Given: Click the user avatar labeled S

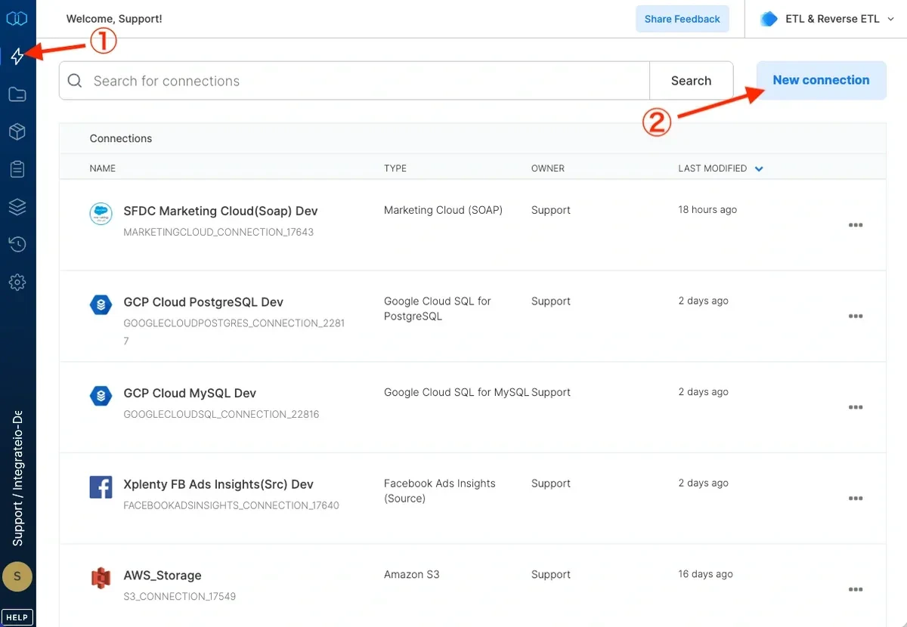Looking at the screenshot, I should [17, 577].
